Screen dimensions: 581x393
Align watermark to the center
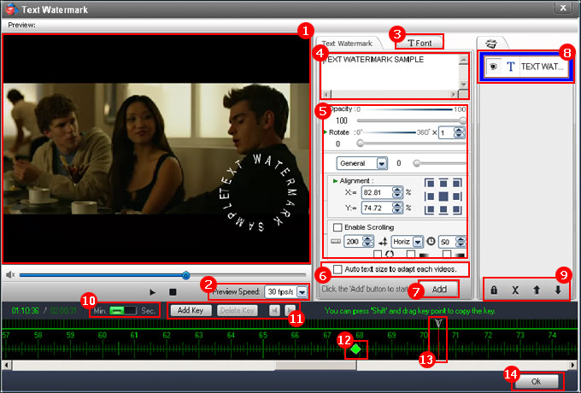[443, 196]
